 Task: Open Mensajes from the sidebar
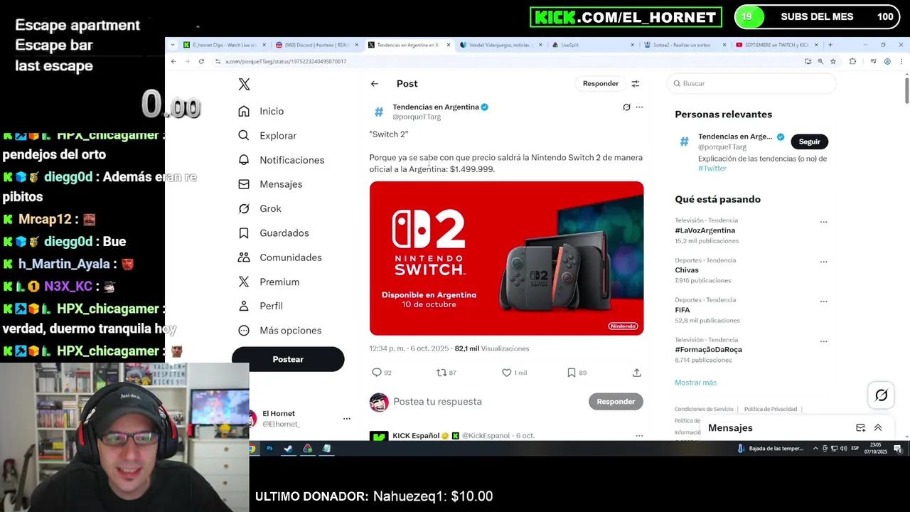pos(271,184)
